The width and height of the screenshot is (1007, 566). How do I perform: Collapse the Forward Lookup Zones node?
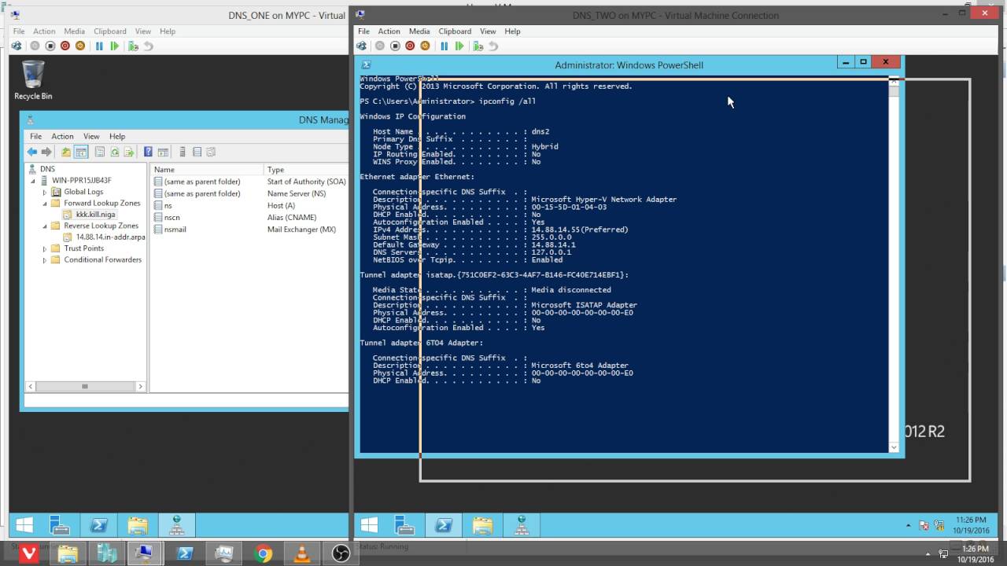pyautogui.click(x=45, y=203)
